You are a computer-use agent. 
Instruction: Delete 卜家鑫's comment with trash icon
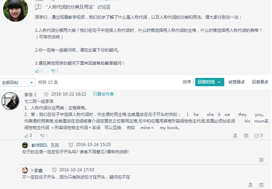click(x=261, y=185)
